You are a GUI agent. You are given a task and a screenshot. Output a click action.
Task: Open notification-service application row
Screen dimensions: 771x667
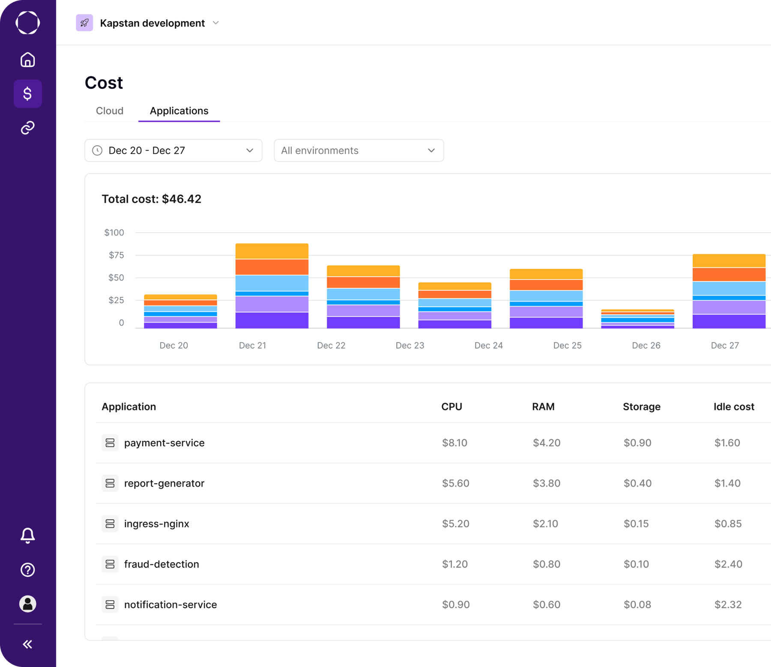point(433,604)
